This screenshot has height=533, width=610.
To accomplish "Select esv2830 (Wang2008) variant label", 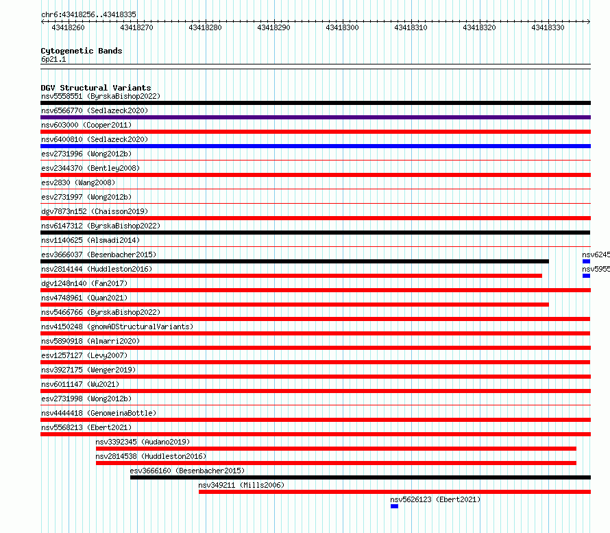I will (78, 182).
